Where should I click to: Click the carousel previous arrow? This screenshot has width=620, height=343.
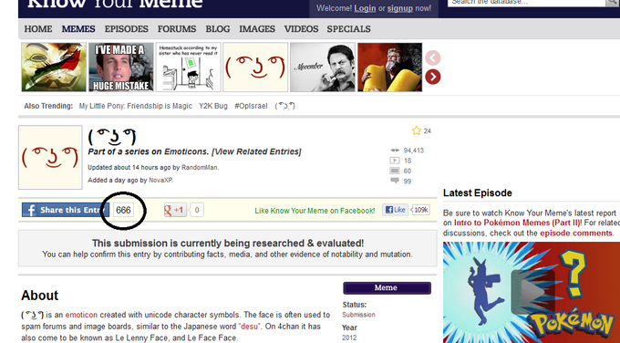[433, 58]
